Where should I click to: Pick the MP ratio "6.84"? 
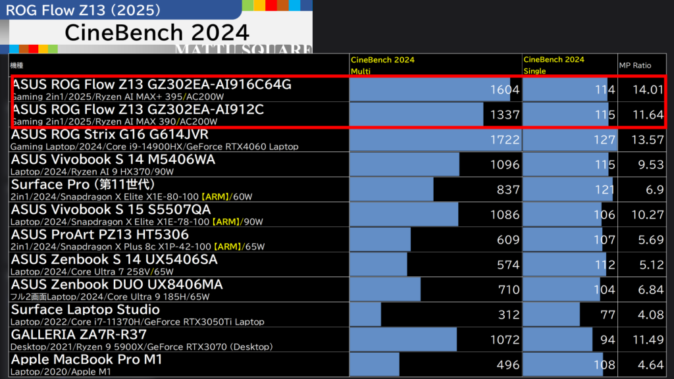pos(651,290)
